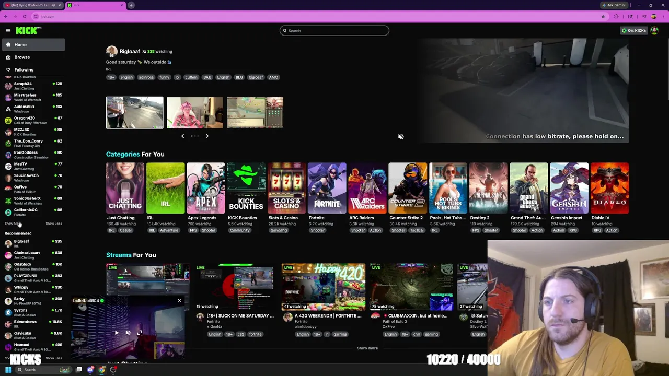This screenshot has height=376, width=669.
Task: Open Genshin Impact category
Action: point(569,189)
